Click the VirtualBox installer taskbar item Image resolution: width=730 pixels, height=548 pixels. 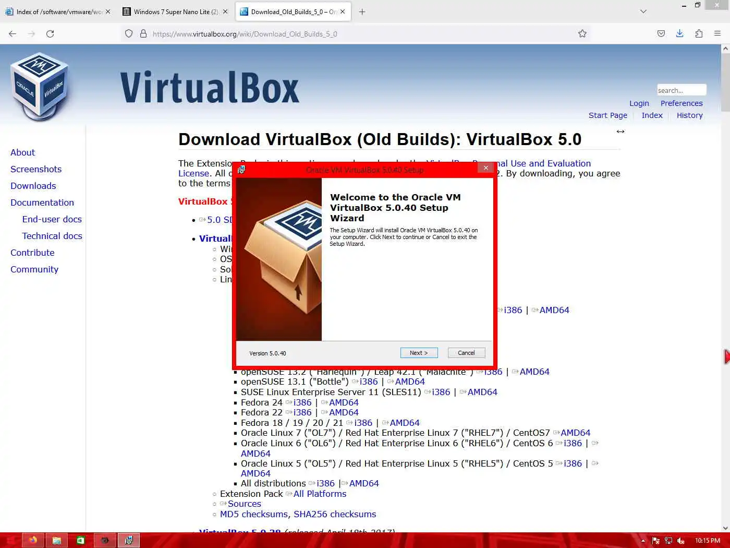(128, 540)
